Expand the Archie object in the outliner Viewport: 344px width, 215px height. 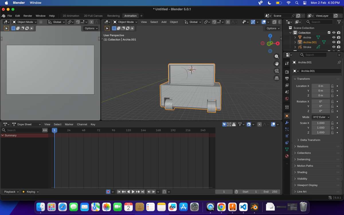[295, 38]
